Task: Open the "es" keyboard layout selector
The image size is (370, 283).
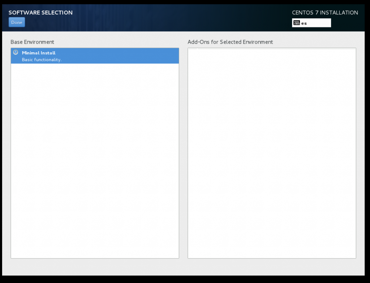Action: point(311,23)
